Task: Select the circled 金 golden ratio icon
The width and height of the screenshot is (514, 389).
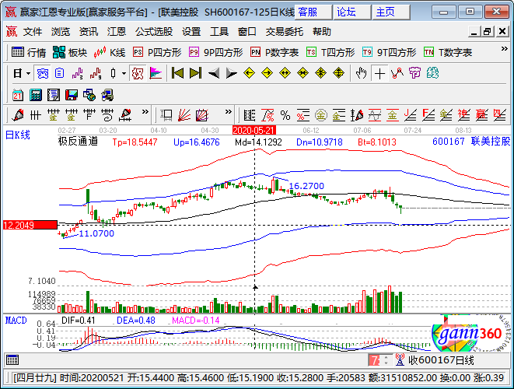Action: (321, 115)
